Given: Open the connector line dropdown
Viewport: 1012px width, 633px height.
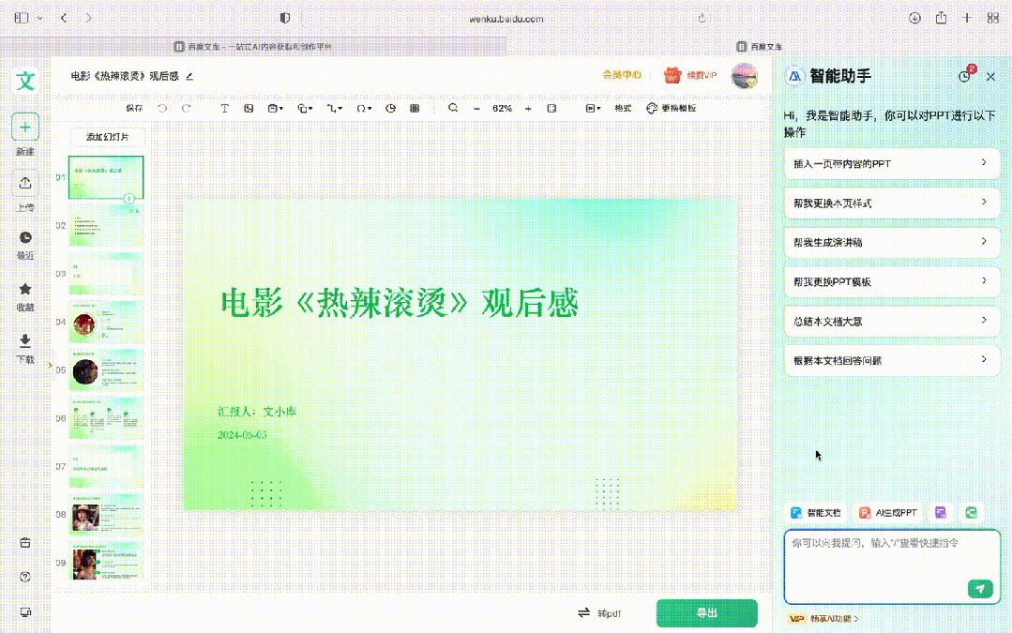Looking at the screenshot, I should 334,109.
